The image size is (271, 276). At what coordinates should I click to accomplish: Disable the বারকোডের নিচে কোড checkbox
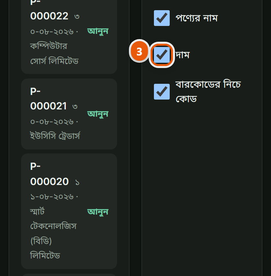coord(162,92)
